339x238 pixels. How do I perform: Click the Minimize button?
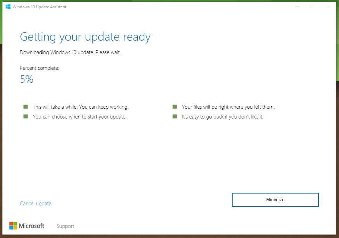point(275,199)
